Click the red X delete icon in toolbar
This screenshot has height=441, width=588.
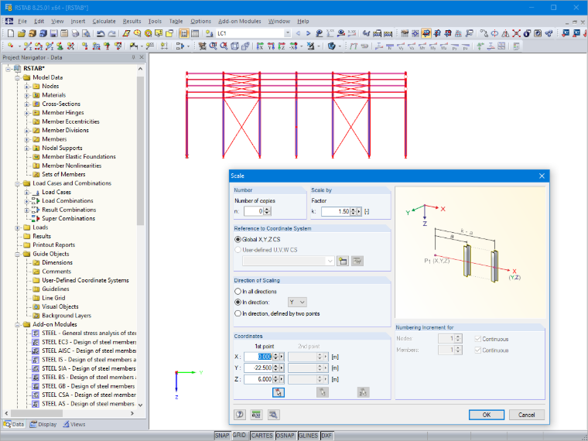pos(516,33)
